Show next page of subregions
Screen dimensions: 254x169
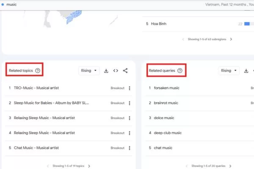click(x=231, y=39)
